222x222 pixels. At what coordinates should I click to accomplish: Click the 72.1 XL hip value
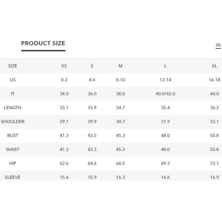[x=214, y=163]
